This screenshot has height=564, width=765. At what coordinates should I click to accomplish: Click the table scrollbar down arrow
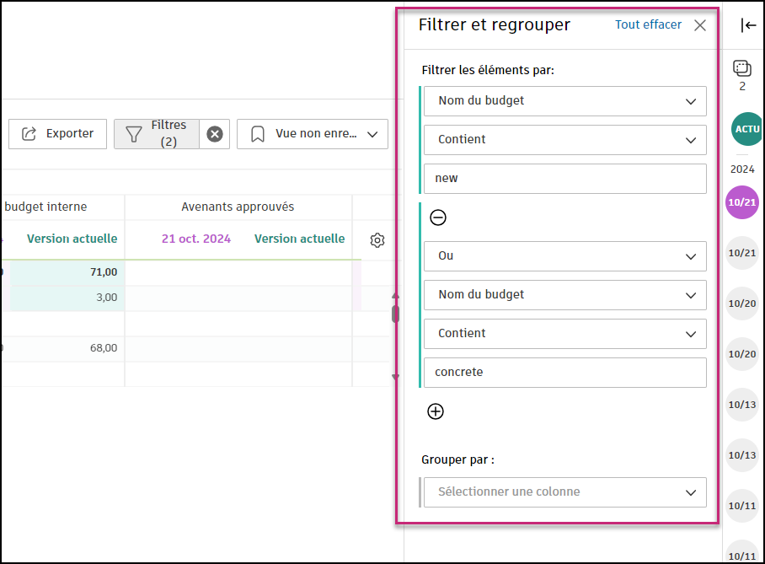[396, 376]
